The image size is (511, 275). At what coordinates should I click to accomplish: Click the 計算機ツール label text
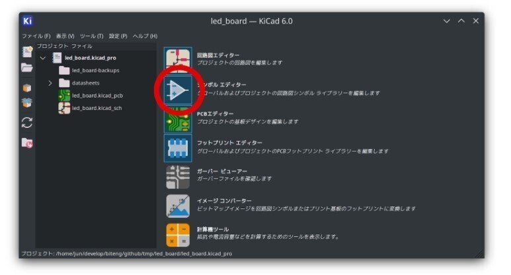tap(213, 229)
